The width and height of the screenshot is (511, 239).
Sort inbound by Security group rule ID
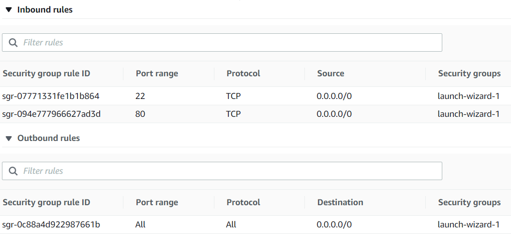pyautogui.click(x=46, y=73)
